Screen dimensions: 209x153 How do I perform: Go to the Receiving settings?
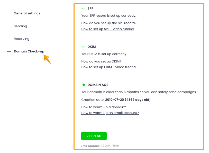tap(22, 39)
